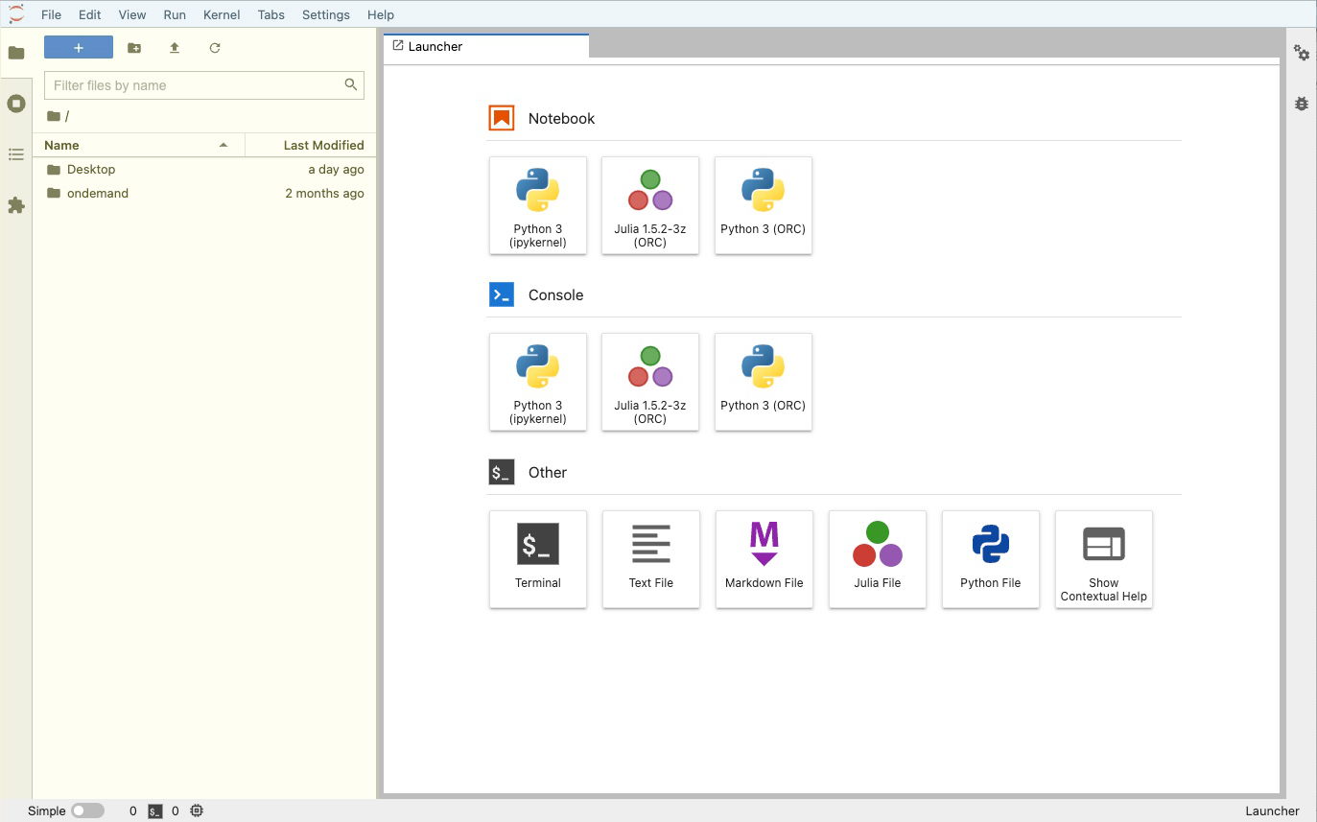The image size is (1317, 822).
Task: Create a Python 3 (ipykernel) notebook
Action: [538, 205]
